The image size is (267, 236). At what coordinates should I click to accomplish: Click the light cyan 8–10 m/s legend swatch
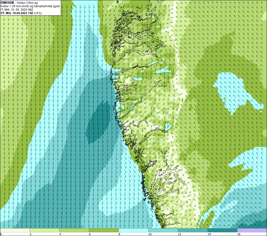(x=133, y=230)
